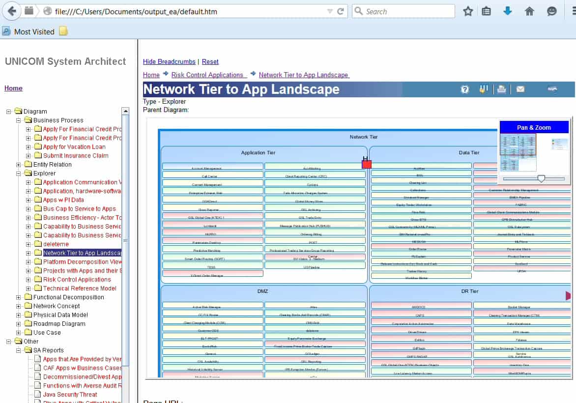Click the Application Tier container heading
Screen dimensions: 576x403
(x=258, y=153)
